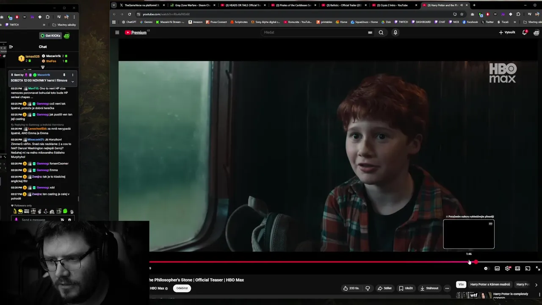This screenshot has width=542, height=305.
Task: Subscribe via the Odebírat button
Action: click(x=182, y=288)
